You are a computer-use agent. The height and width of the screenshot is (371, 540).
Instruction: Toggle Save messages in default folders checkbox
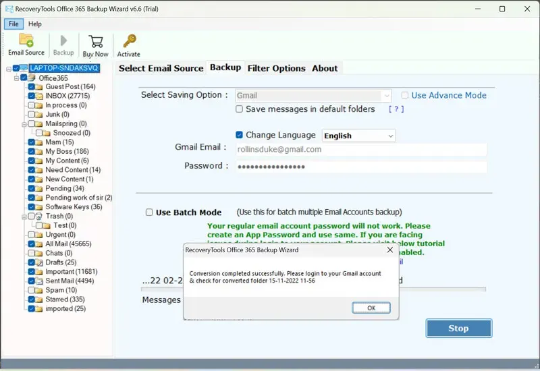click(x=239, y=109)
